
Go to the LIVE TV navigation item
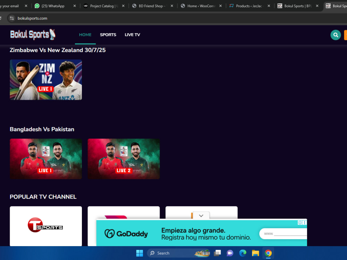pos(132,35)
